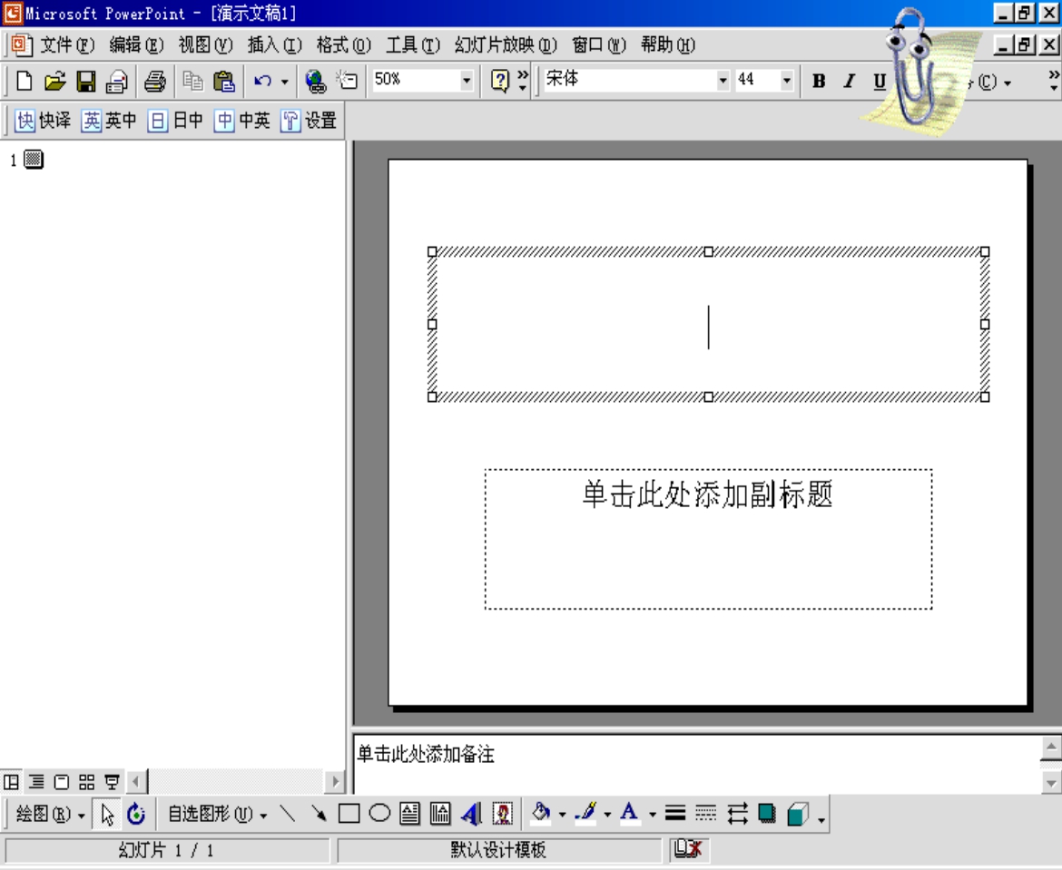Click the Copy icon in toolbar

pyautogui.click(x=192, y=82)
